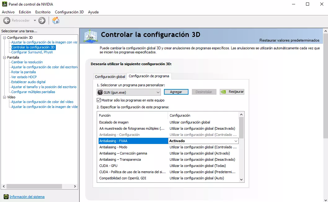Click the Desinstalar button

click(204, 92)
